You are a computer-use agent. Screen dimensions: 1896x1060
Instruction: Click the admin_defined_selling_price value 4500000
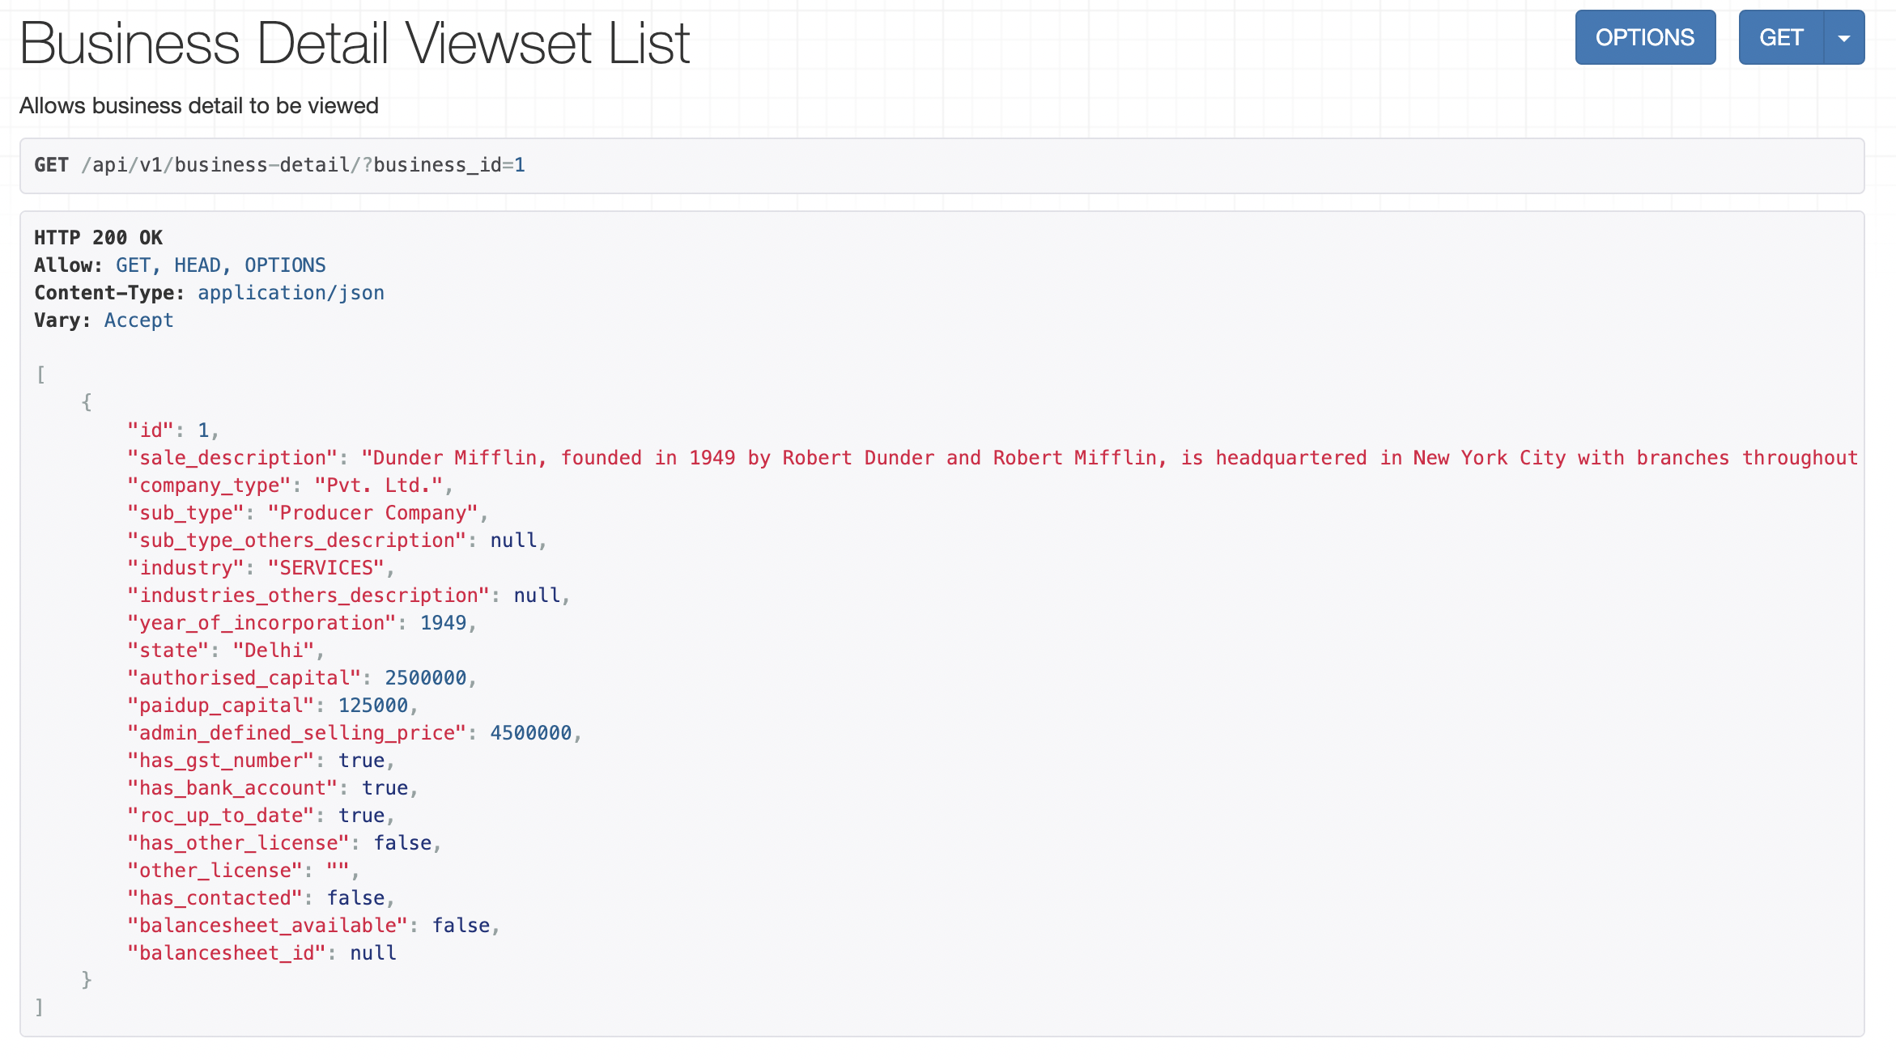(530, 733)
